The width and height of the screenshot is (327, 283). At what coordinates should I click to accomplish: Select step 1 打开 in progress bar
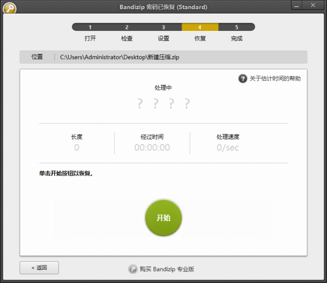pyautogui.click(x=90, y=27)
